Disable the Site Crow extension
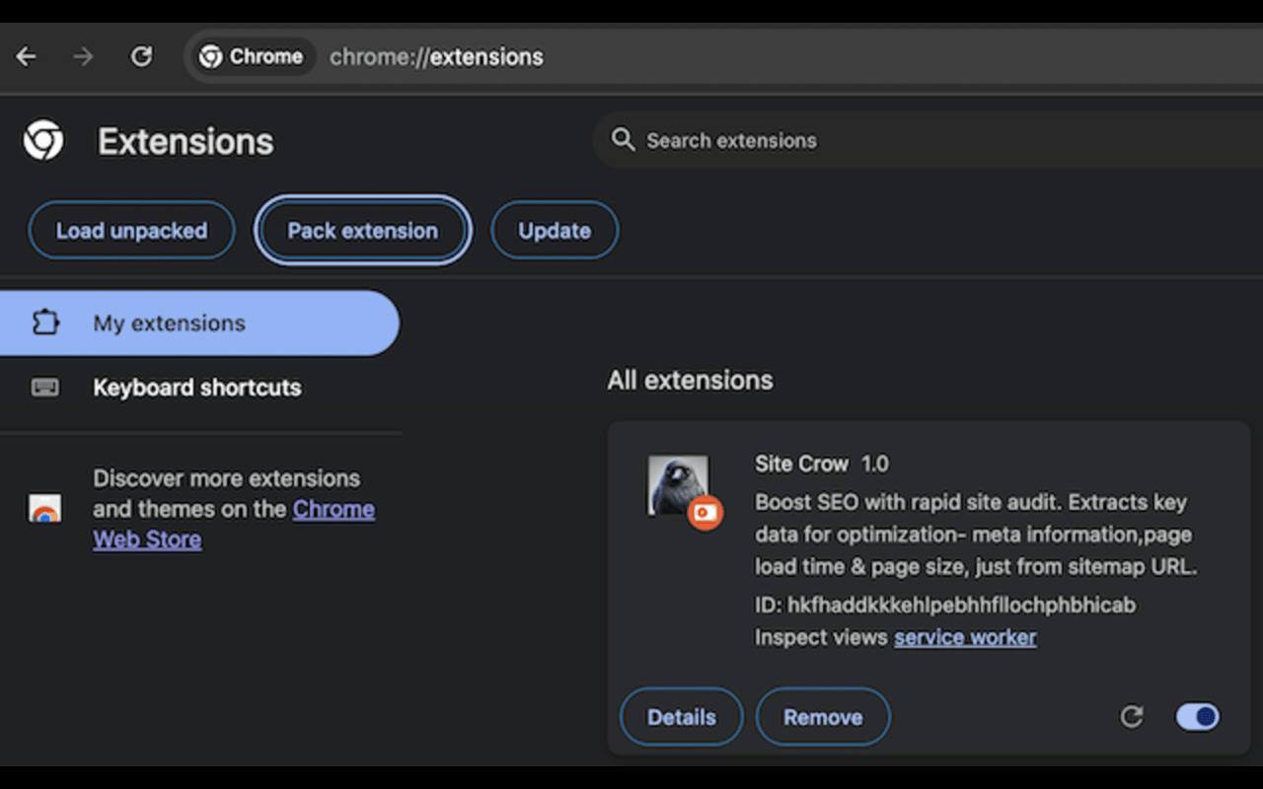This screenshot has height=789, width=1263. click(1196, 717)
